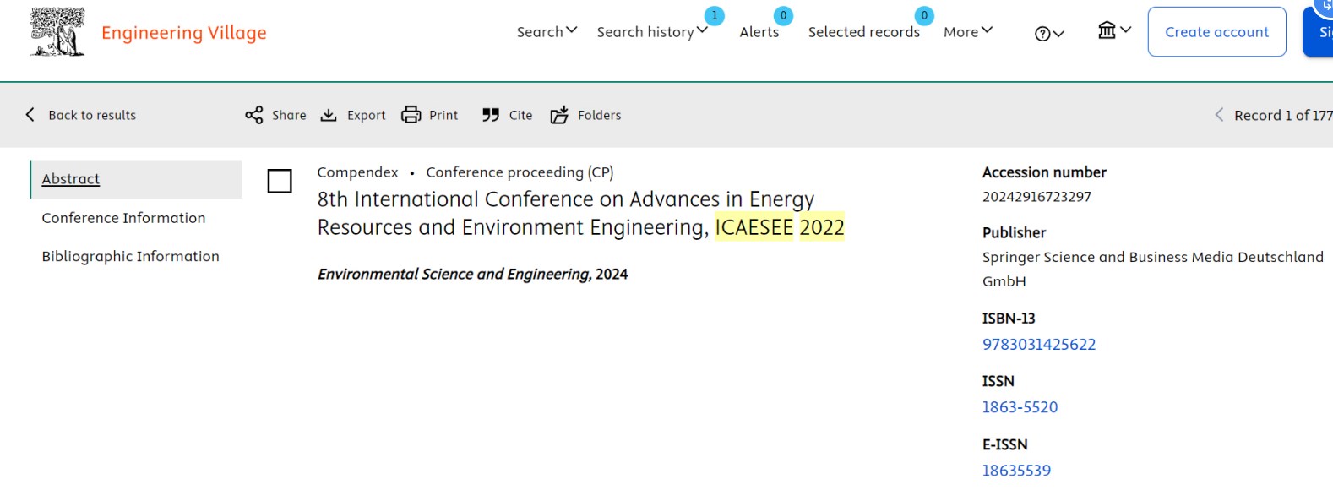The image size is (1333, 501).
Task: Click the Folders label in toolbar
Action: point(599,115)
